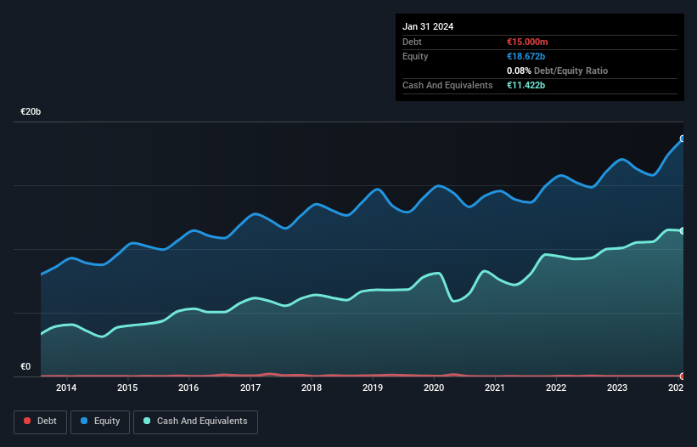Image resolution: width=697 pixels, height=447 pixels.
Task: Select the Equity endpoint marker on chart
Action: (x=683, y=139)
